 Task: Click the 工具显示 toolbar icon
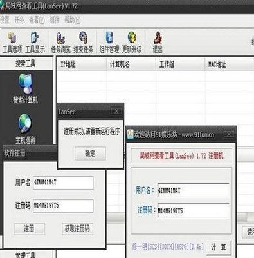point(35,43)
